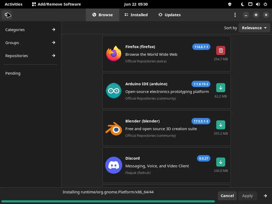Image resolution: width=272 pixels, height=204 pixels.
Task: Click the power icon in top bar
Action: coord(265,4)
